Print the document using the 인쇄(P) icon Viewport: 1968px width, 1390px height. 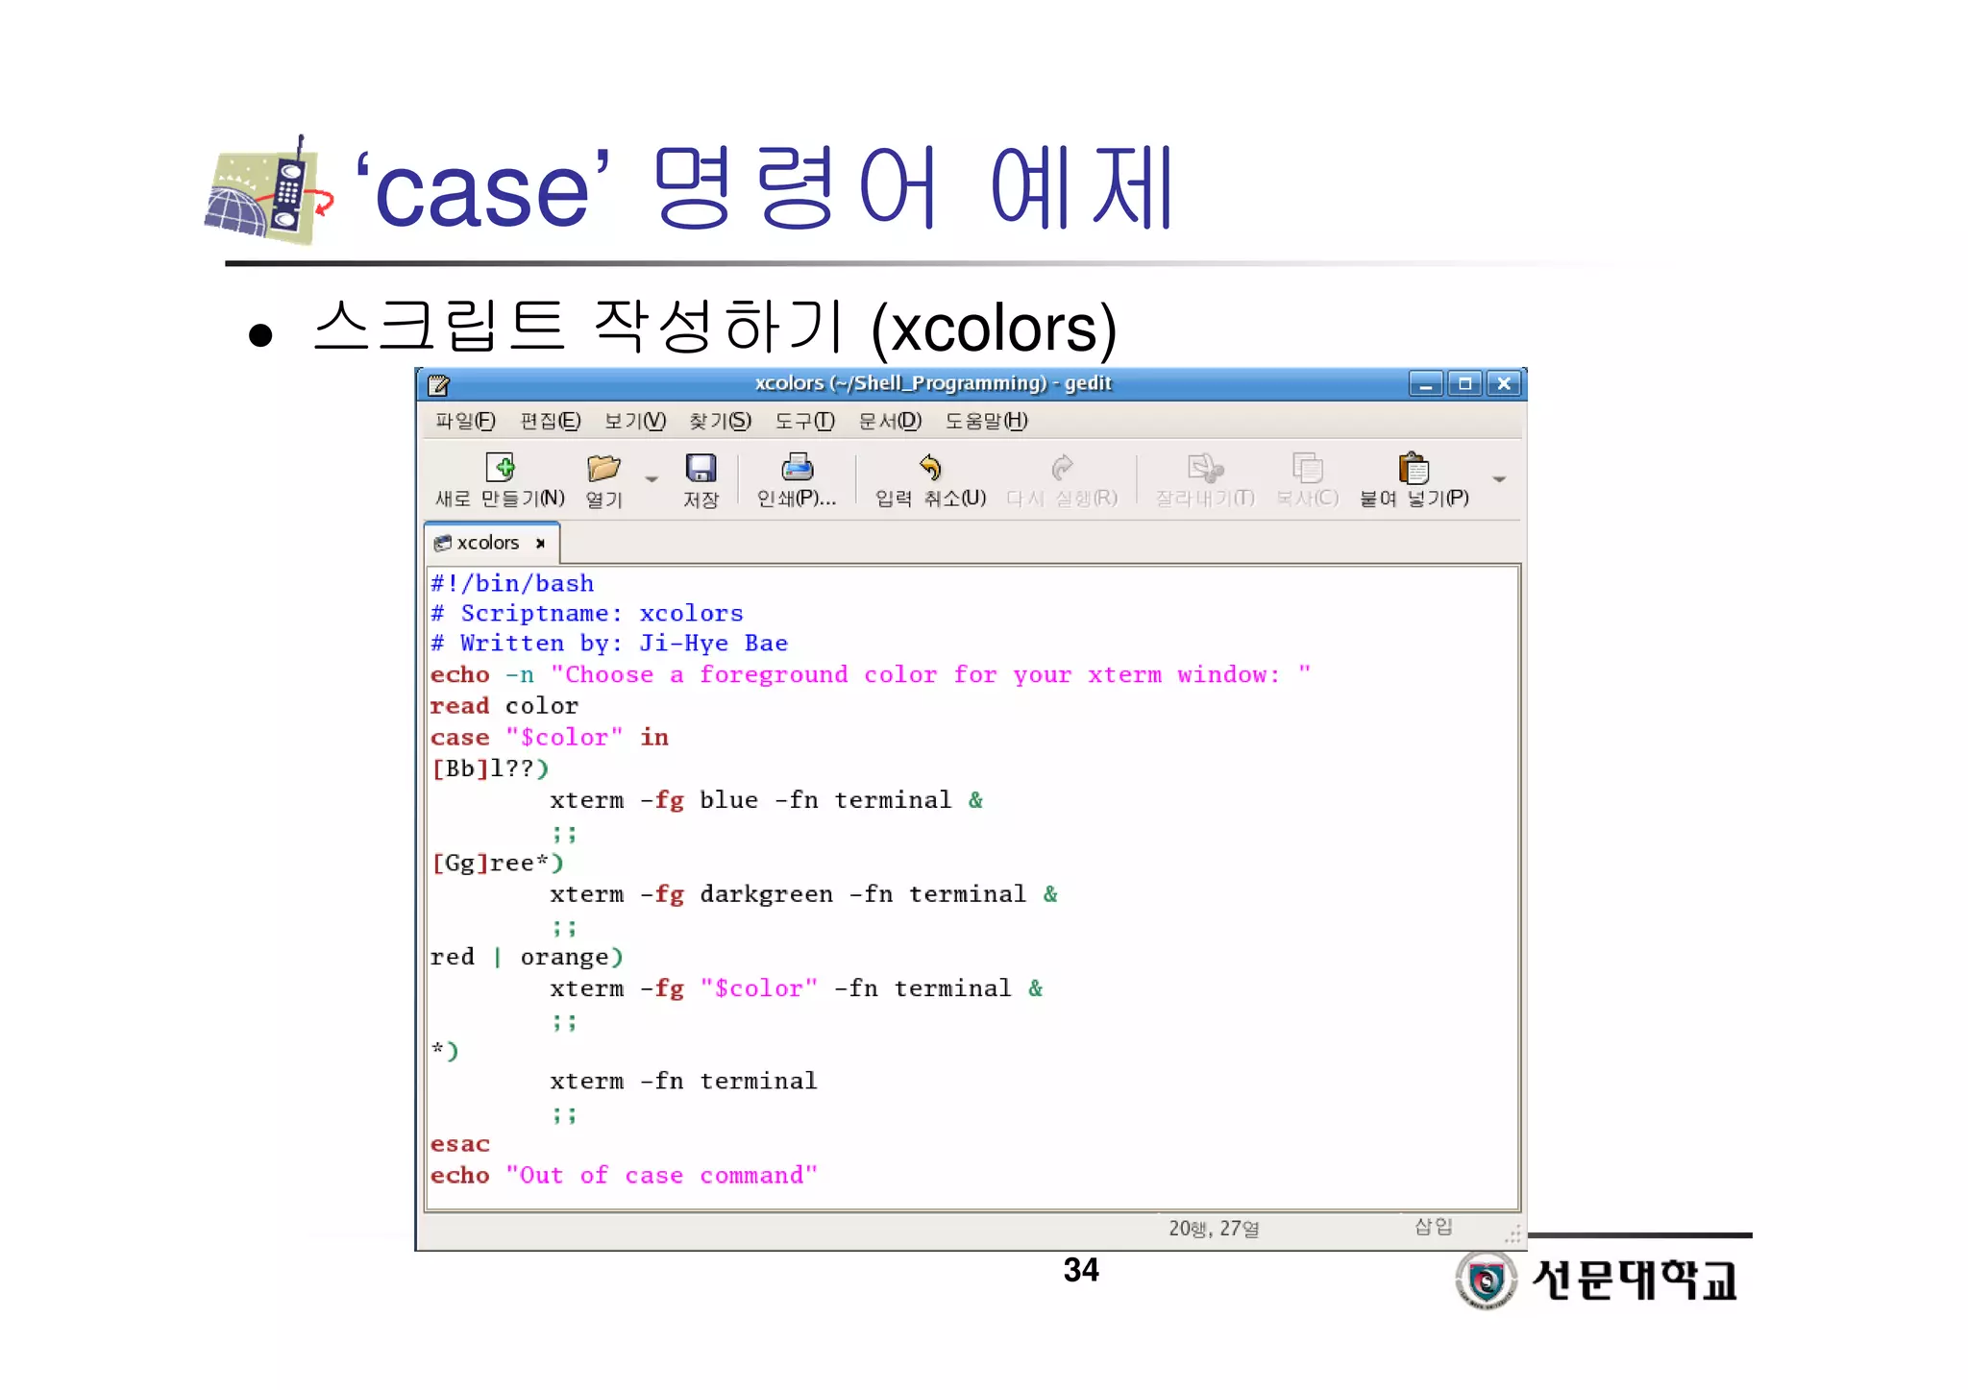click(x=797, y=467)
